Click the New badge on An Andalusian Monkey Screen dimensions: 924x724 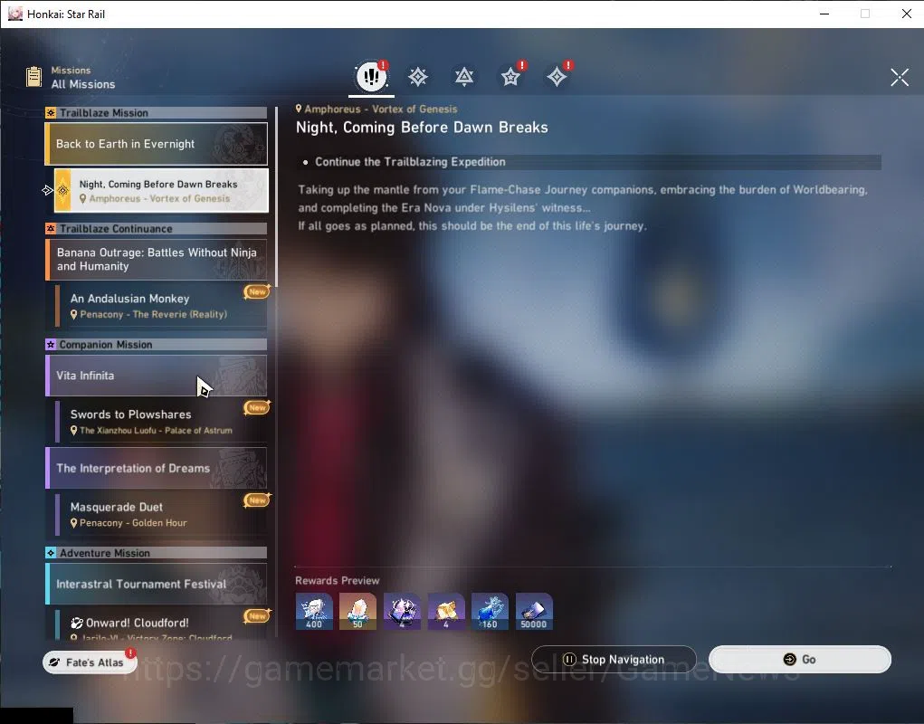coord(257,291)
